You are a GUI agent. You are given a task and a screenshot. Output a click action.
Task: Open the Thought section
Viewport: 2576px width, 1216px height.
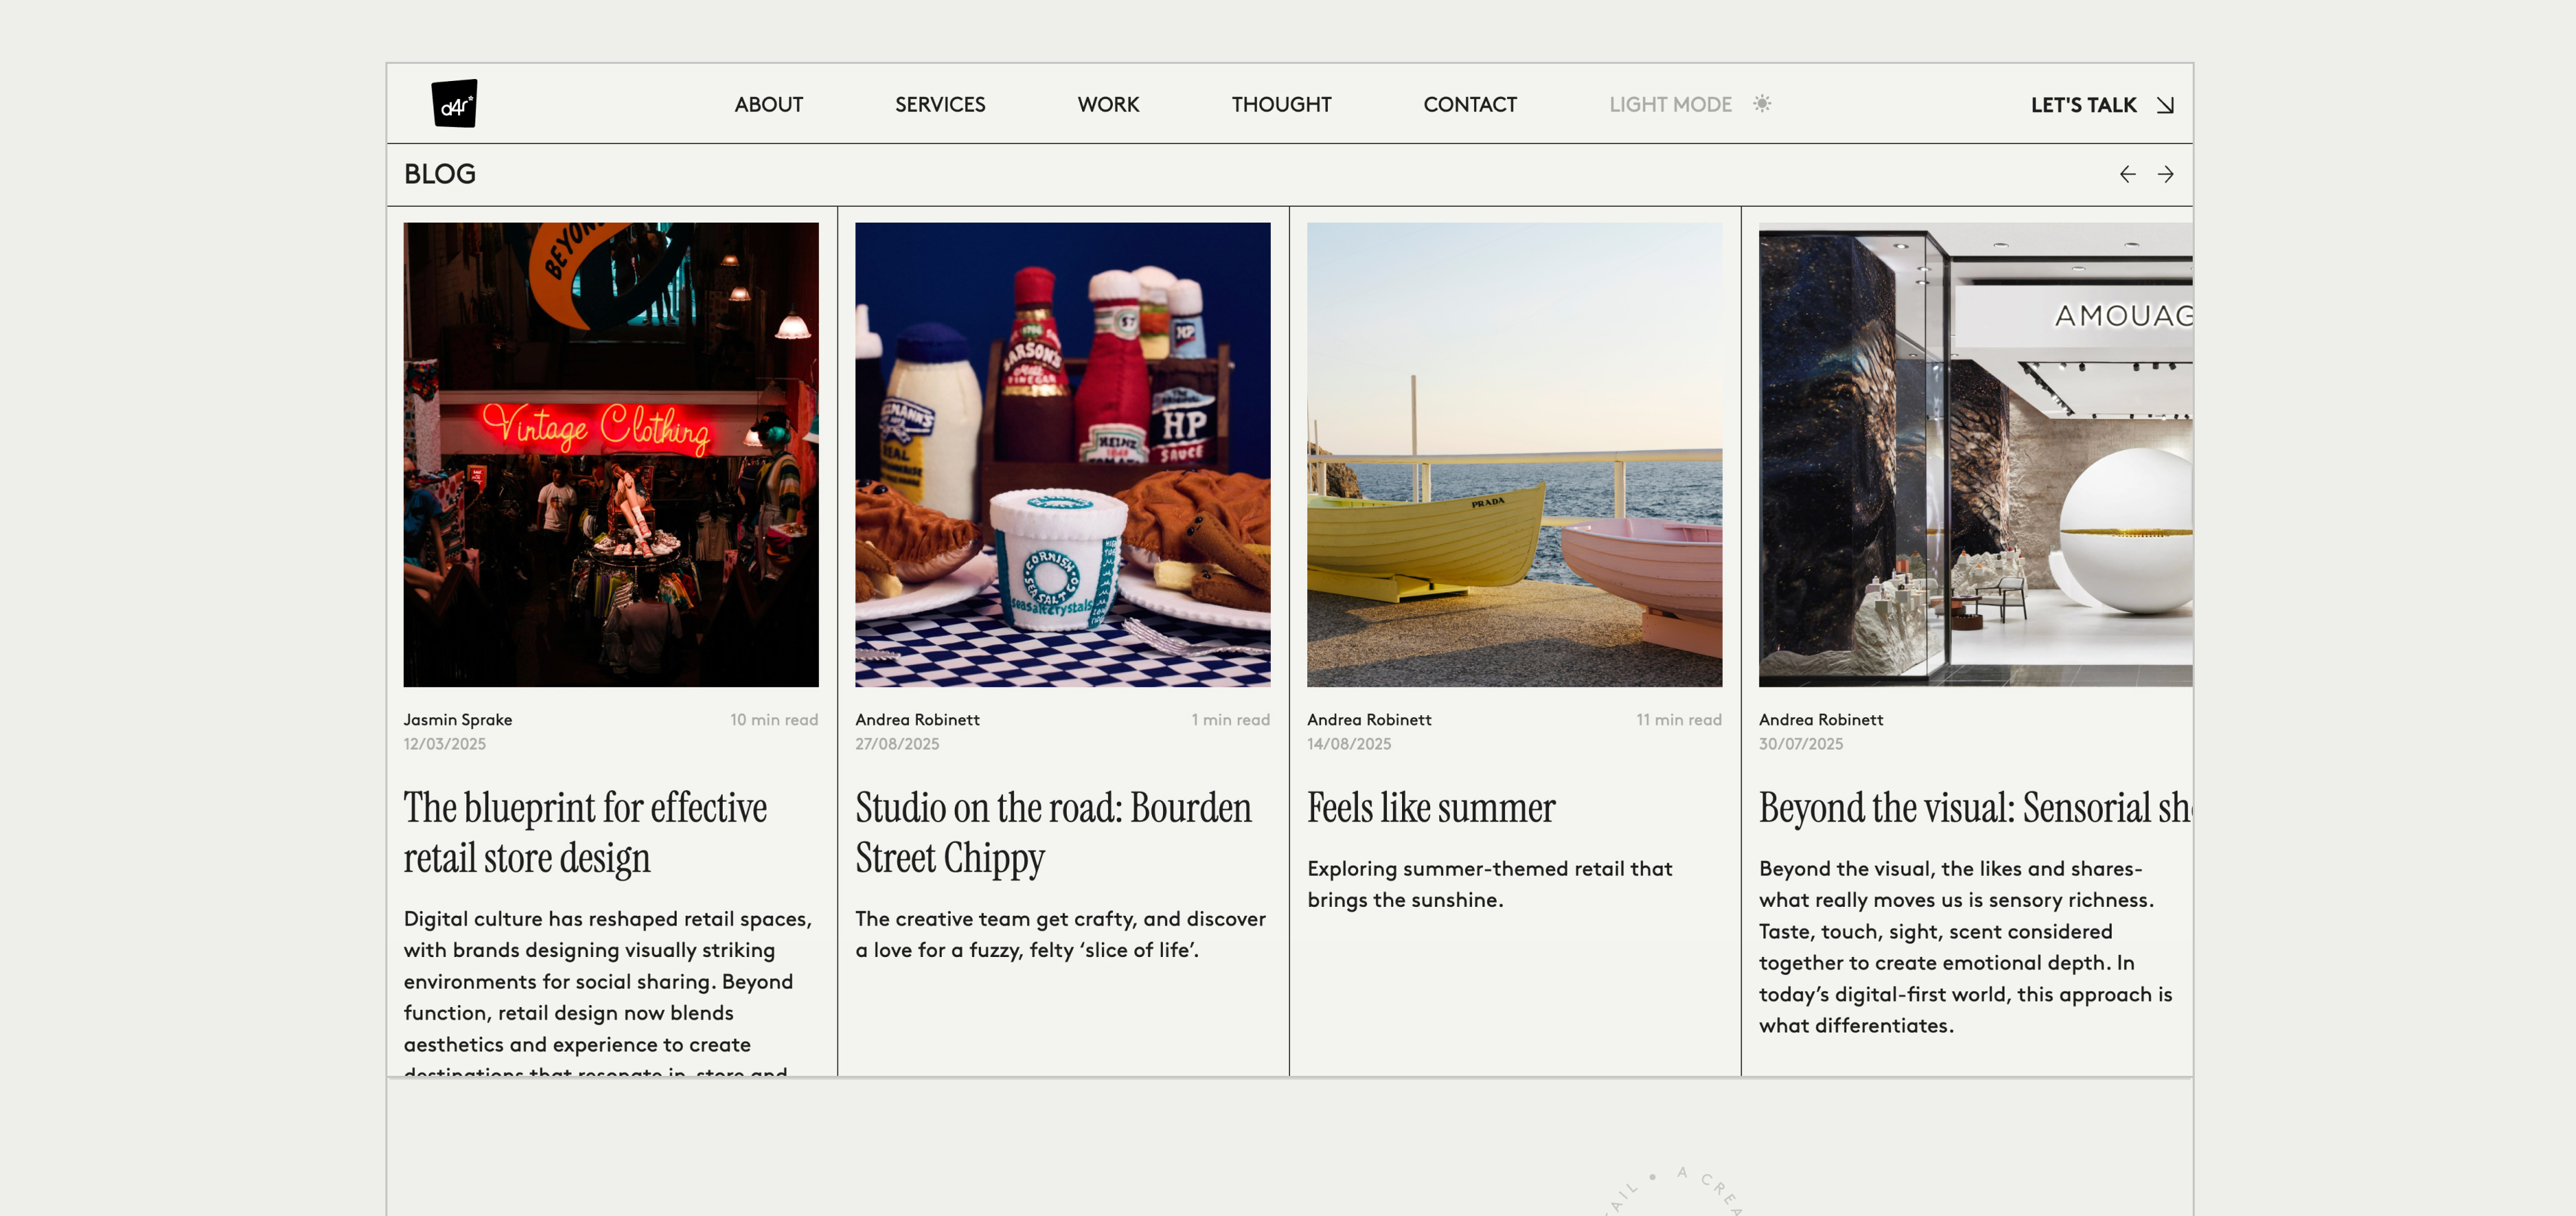[1281, 105]
